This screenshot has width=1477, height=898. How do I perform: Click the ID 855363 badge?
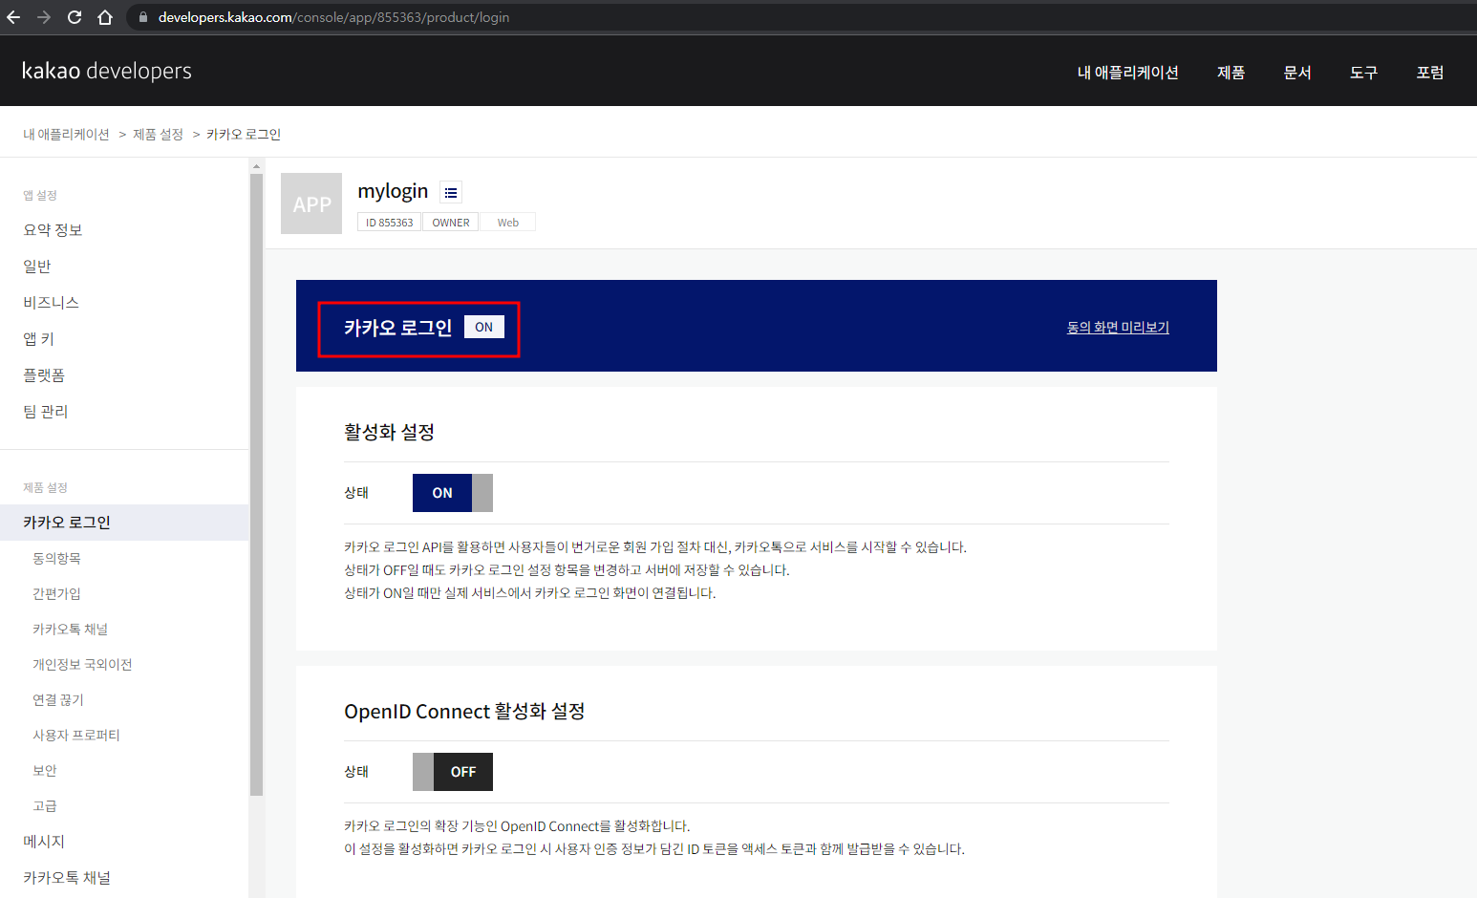pos(389,223)
